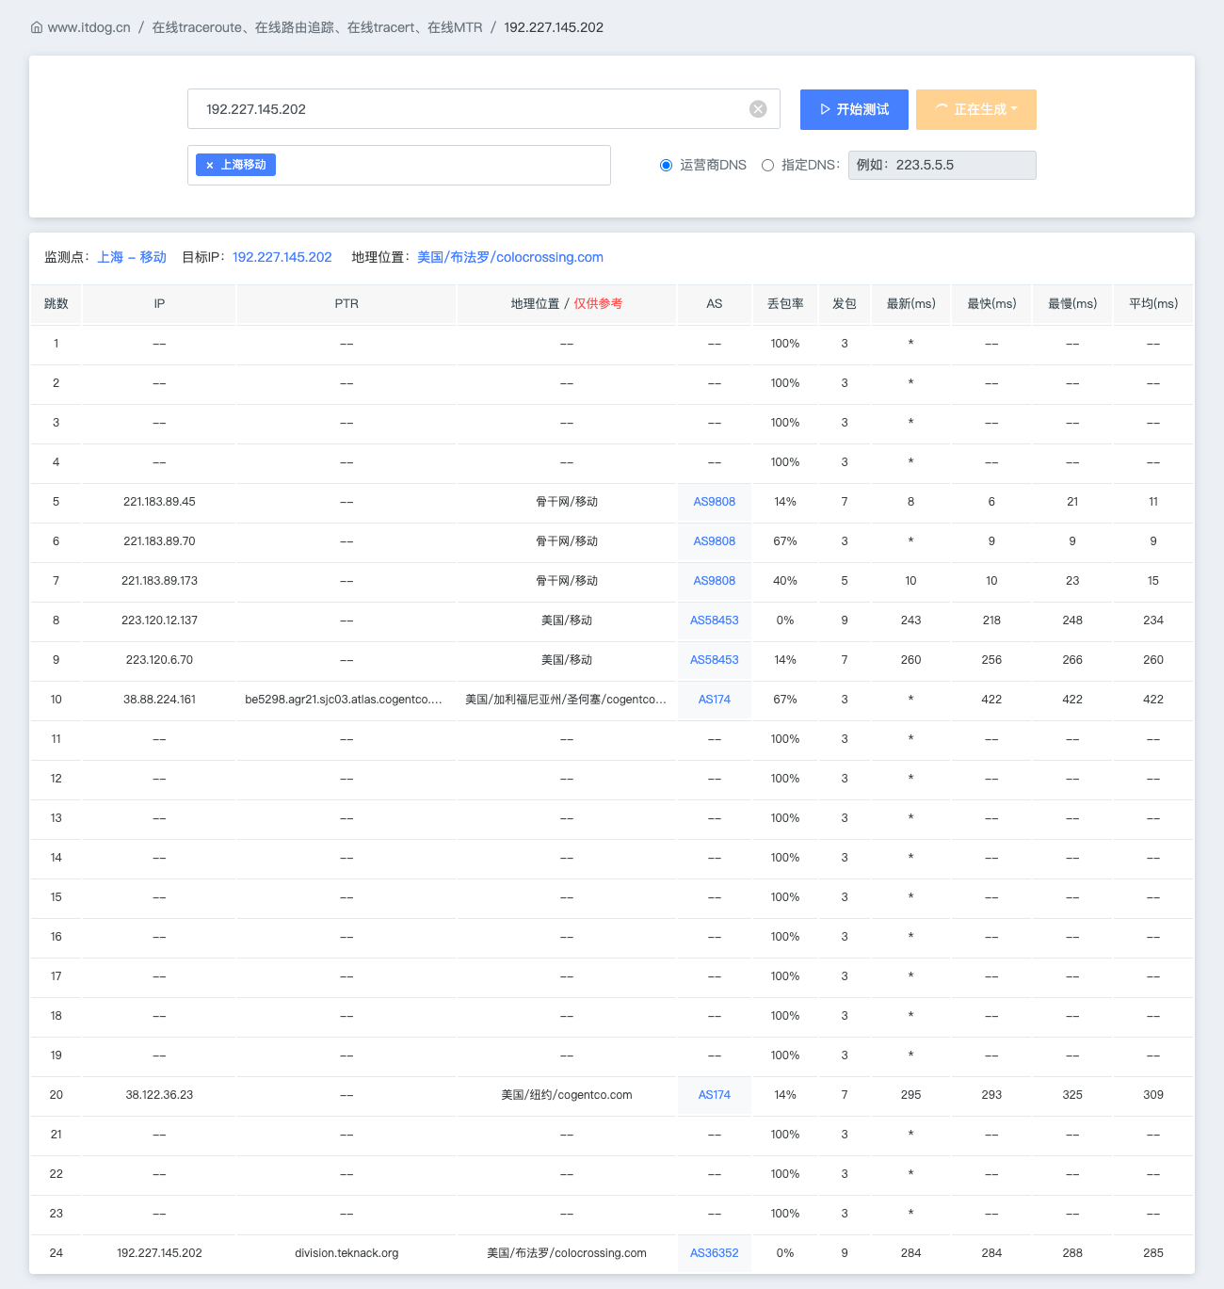This screenshot has height=1289, width=1224.
Task: Click average 234 in hop 8
Action: 1153,620
